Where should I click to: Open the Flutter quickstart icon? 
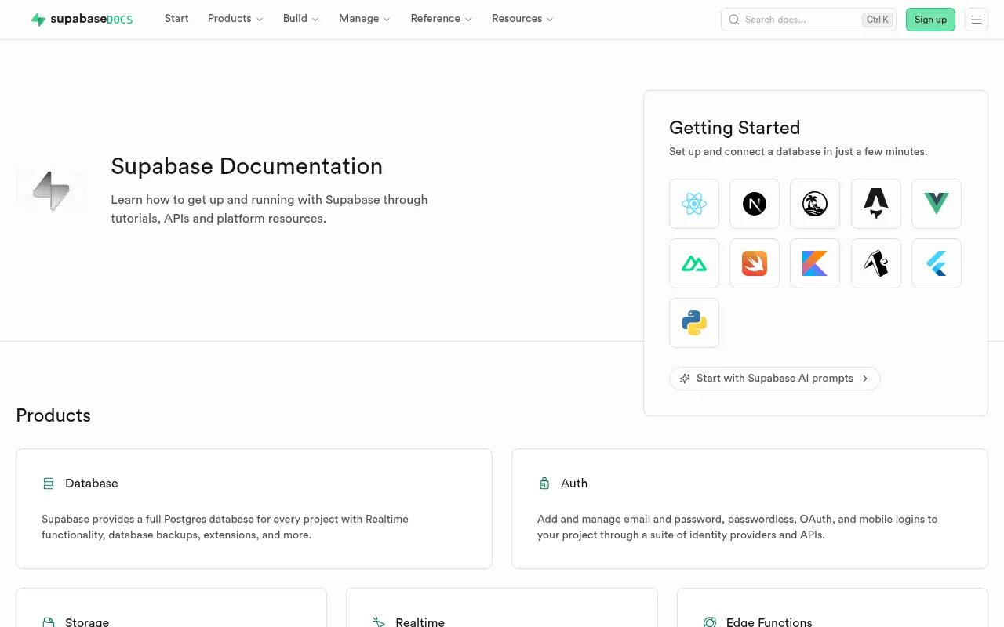pyautogui.click(x=937, y=263)
